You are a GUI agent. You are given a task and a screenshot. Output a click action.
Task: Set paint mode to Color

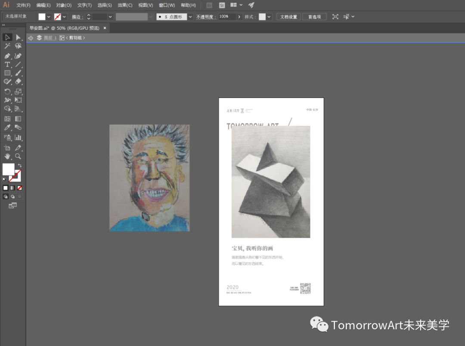click(x=5, y=188)
